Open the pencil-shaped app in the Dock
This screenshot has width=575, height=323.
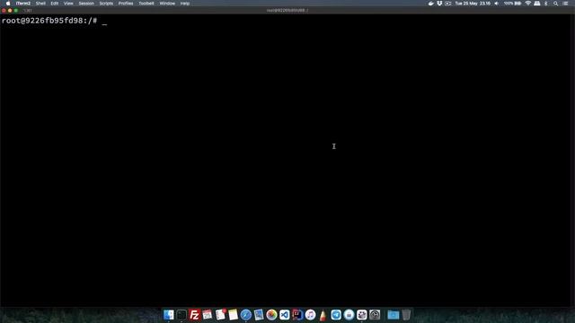point(323,315)
